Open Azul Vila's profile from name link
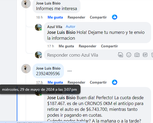 [55, 27]
